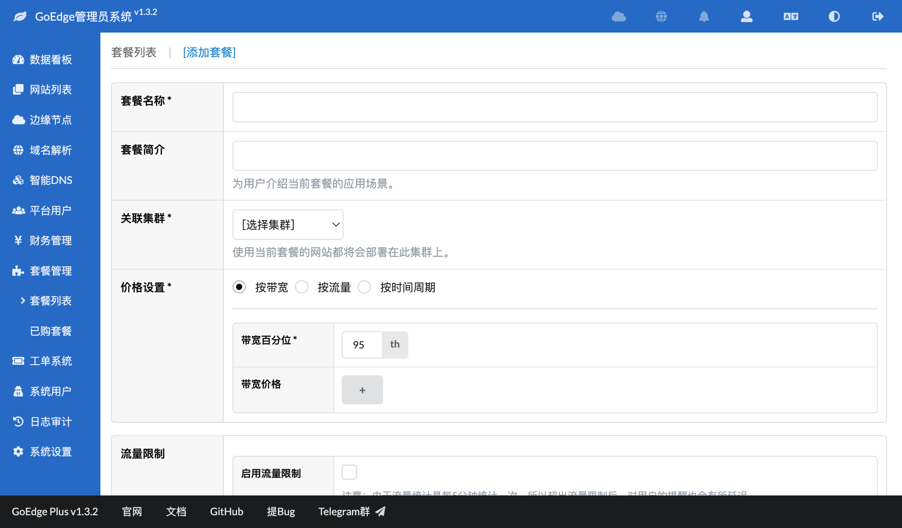The image size is (902, 528).
Task: Click the 域名解析 globe icon
Action: (x=18, y=150)
